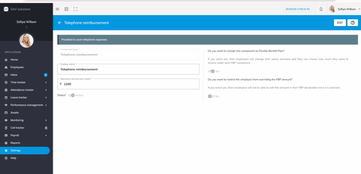Click the Payroll card icon
This screenshot has height=174, width=361.
click(x=6, y=135)
